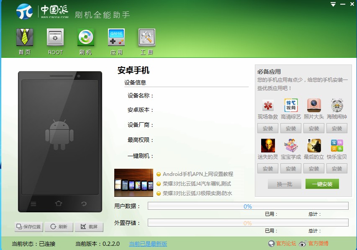Click the 设备厂商： label
Viewport: 357px width, 250px height.
[141, 125]
